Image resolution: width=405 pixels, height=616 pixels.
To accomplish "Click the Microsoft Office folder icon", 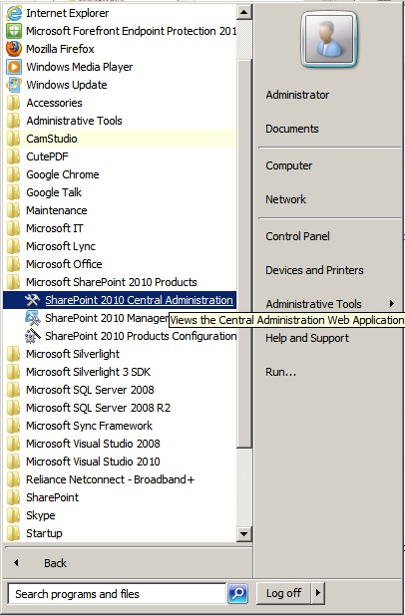I will click(14, 264).
